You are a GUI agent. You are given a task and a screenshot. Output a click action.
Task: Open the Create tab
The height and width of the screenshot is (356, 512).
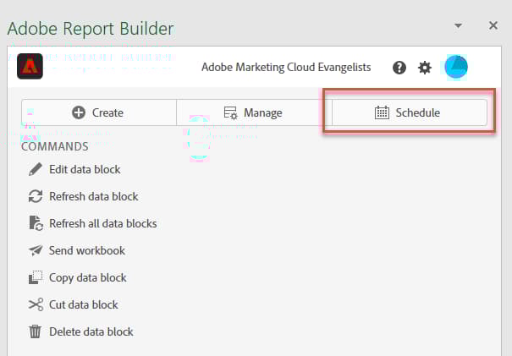pyautogui.click(x=98, y=112)
